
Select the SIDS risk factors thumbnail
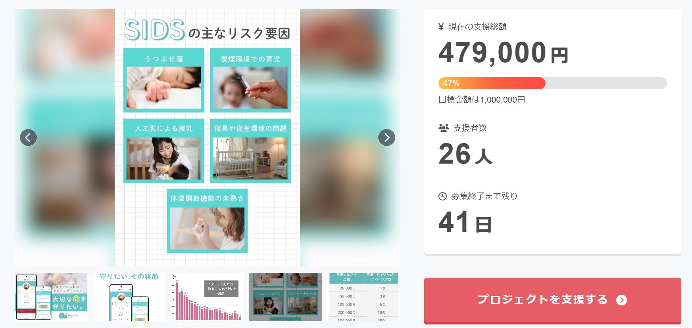pyautogui.click(x=285, y=297)
